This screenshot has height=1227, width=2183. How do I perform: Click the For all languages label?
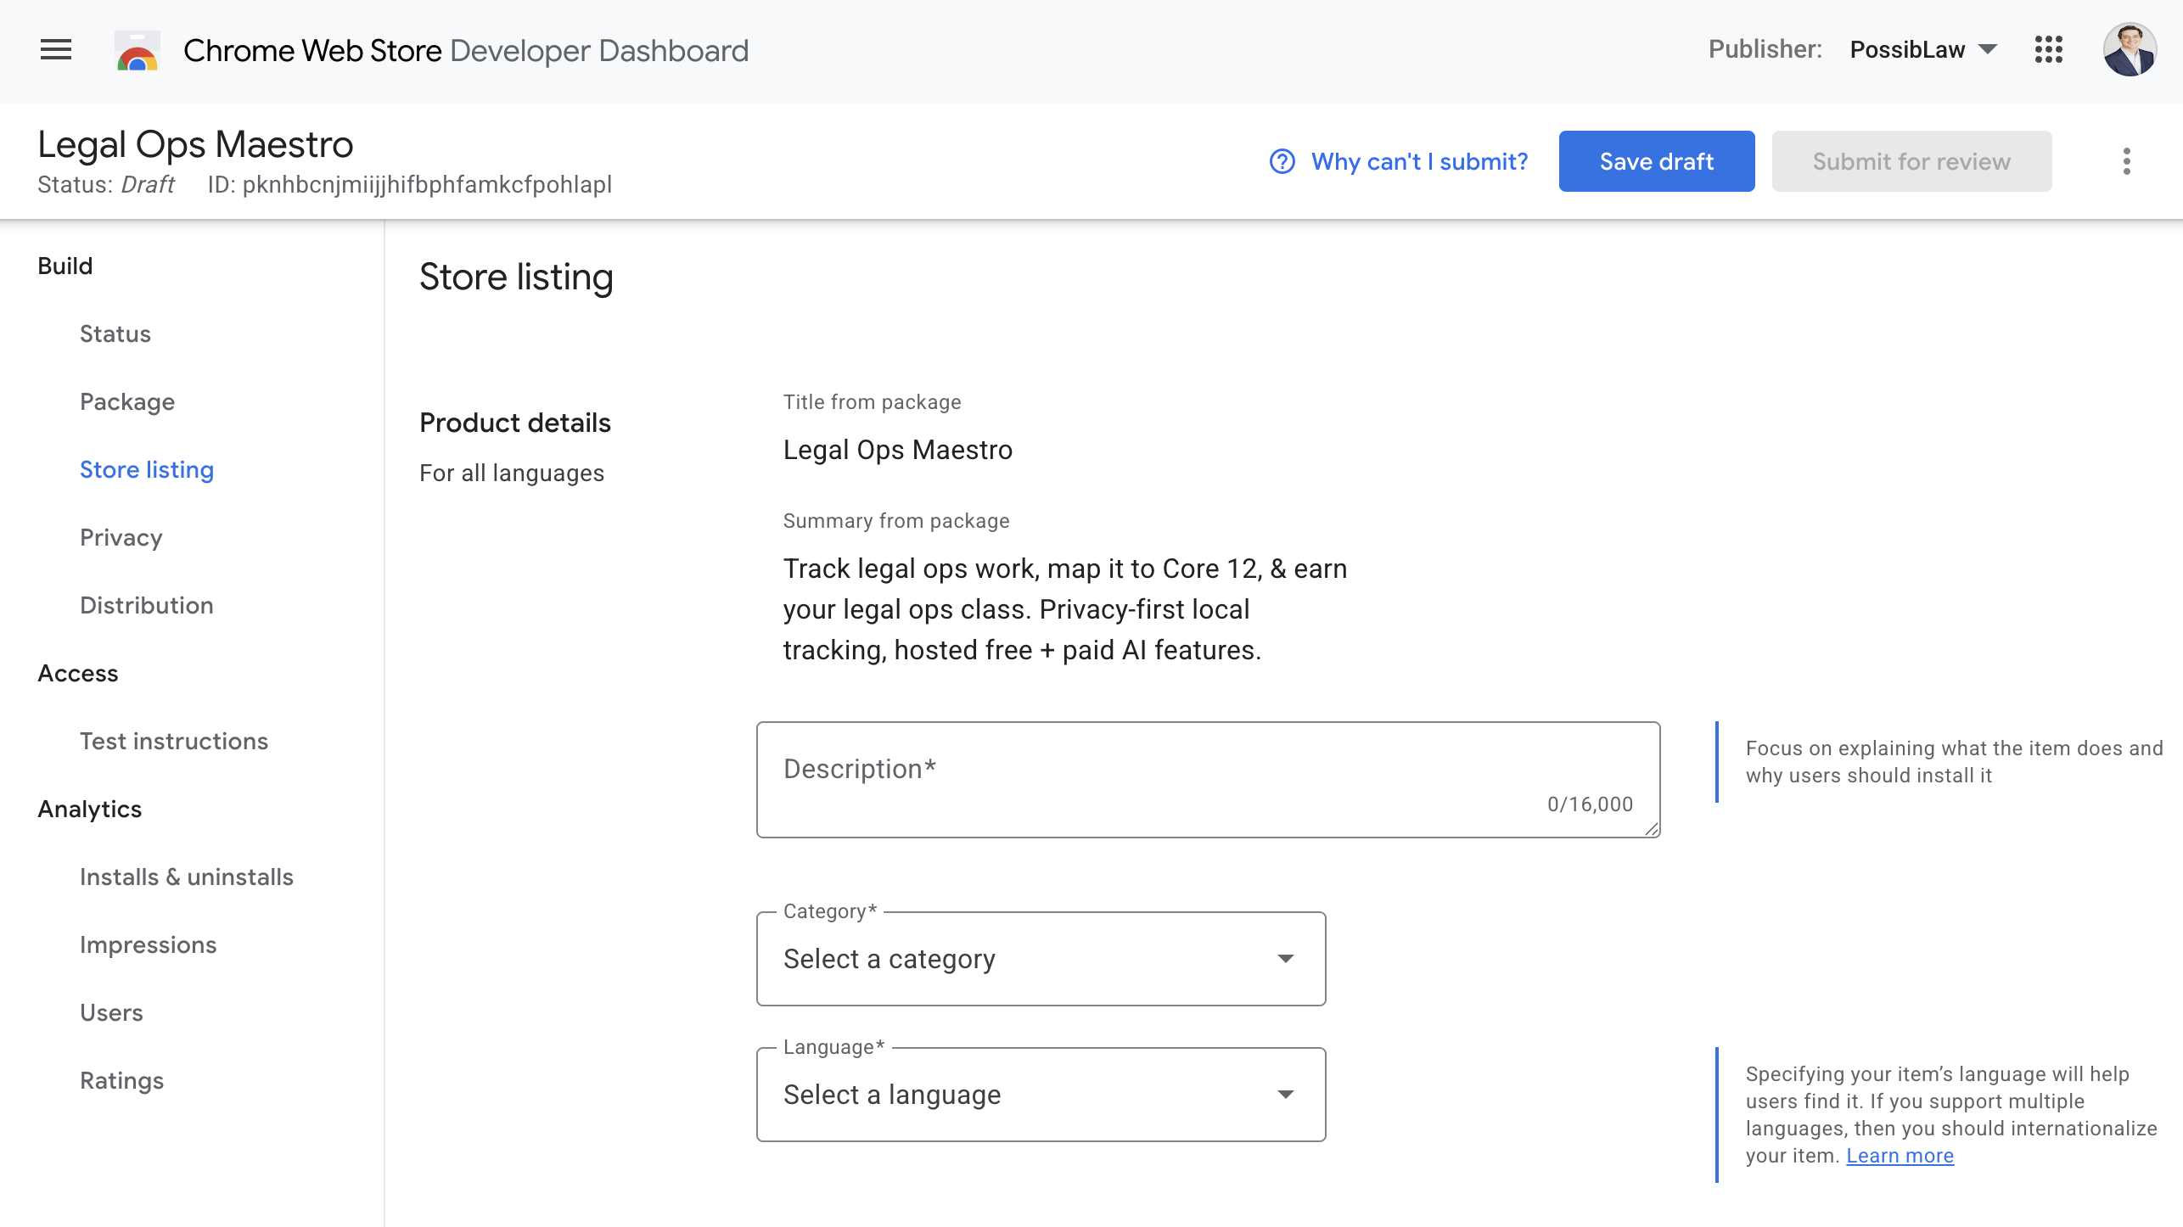pos(512,473)
